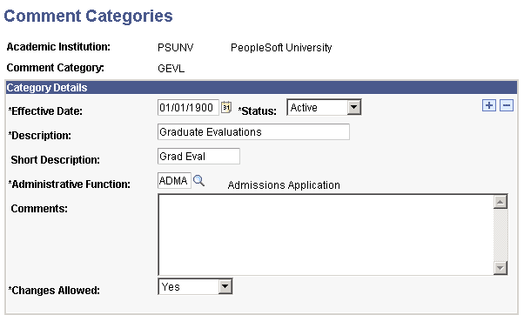Click the Comments vertical scrollbar track
Viewport: 524px width, 315px height.
500,235
